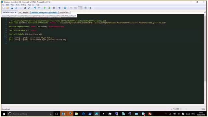The width and height of the screenshot is (208, 117).
Task: Switch to the ISE_Cew.psd1 tab
Action: pyautogui.click(x=64, y=12)
